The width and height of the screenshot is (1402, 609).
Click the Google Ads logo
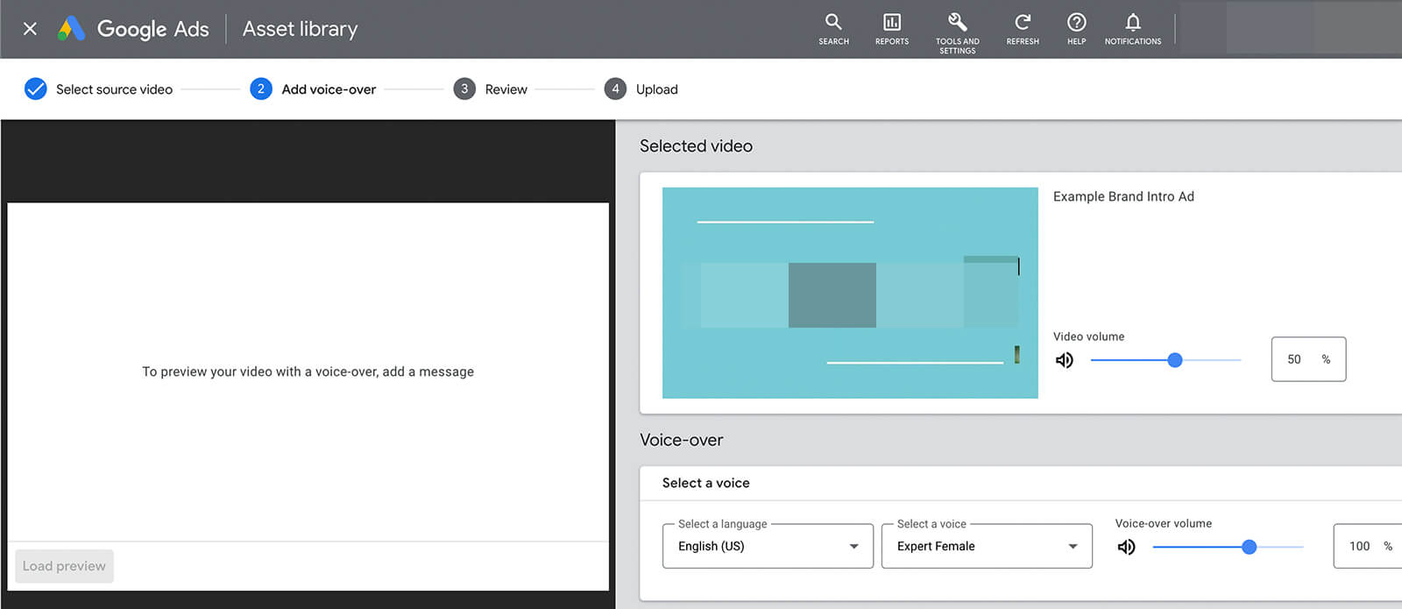[x=71, y=29]
